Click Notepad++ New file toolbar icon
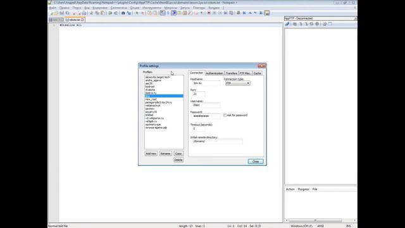 51,13
